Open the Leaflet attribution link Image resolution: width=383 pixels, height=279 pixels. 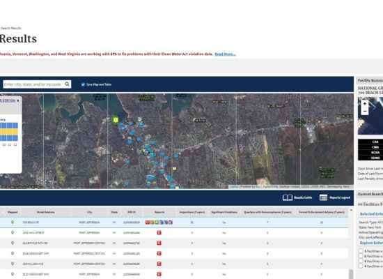234,187
